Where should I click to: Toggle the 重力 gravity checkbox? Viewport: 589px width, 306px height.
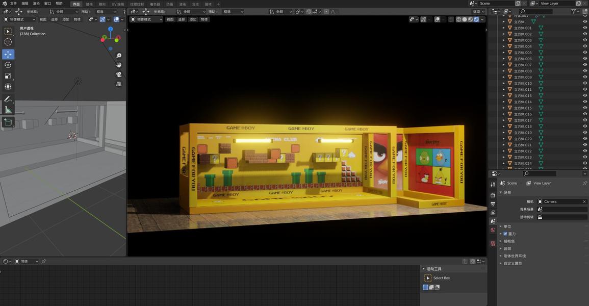tap(505, 234)
